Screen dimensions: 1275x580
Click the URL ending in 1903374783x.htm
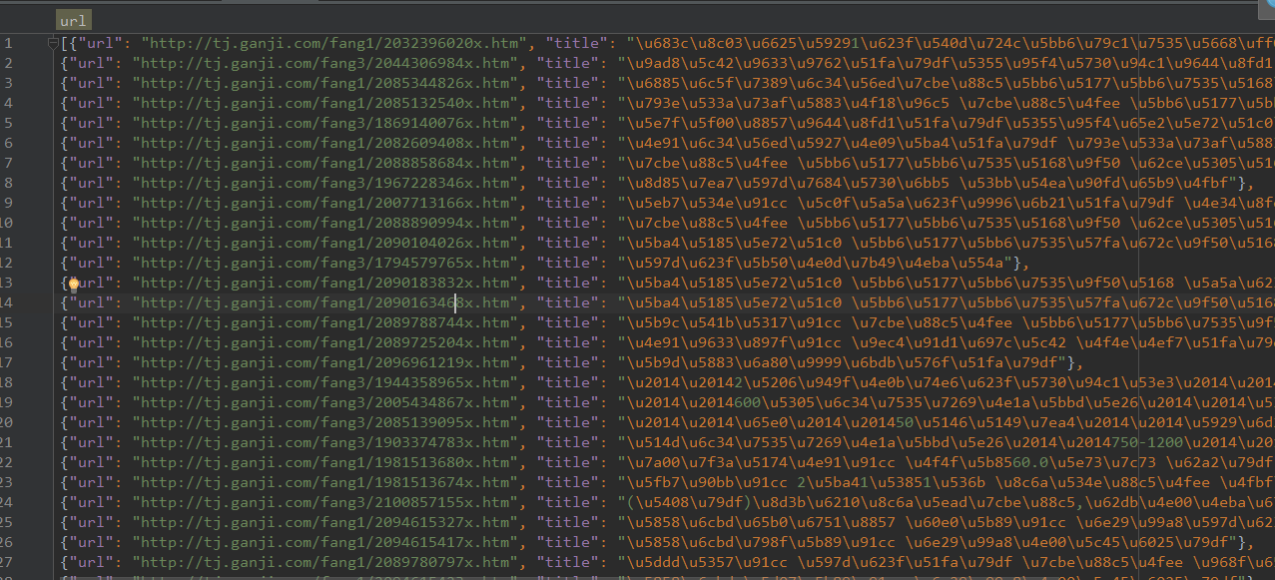point(325,442)
